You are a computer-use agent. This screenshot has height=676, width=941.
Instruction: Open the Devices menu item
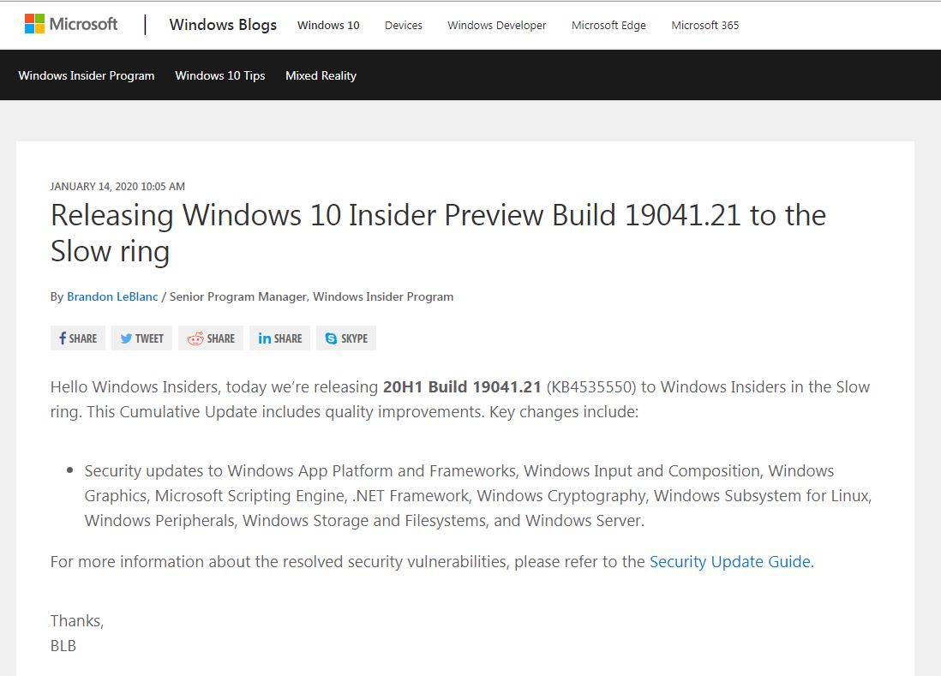(404, 25)
